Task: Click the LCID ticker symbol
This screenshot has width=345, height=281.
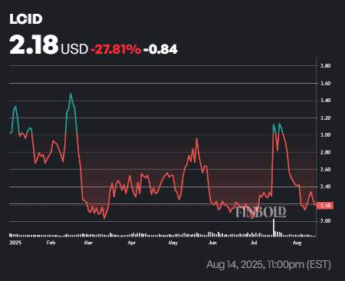Action: click(26, 19)
